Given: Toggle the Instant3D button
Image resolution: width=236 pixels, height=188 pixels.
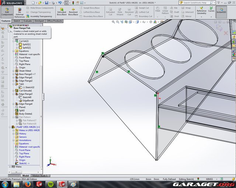Looking at the screenshot, I should coord(222,10).
